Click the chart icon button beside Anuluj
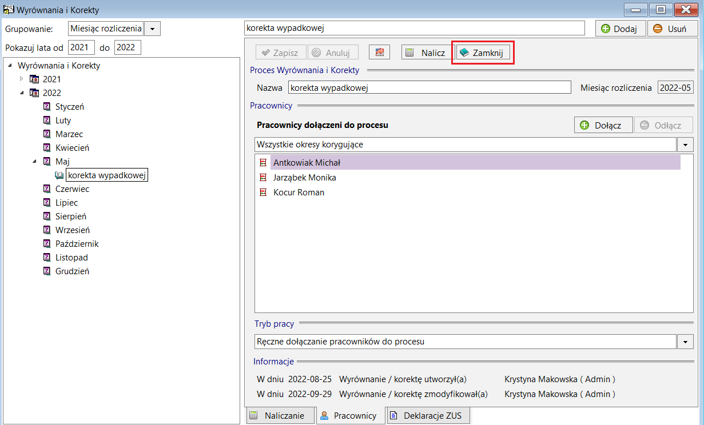The image size is (704, 425). click(379, 53)
